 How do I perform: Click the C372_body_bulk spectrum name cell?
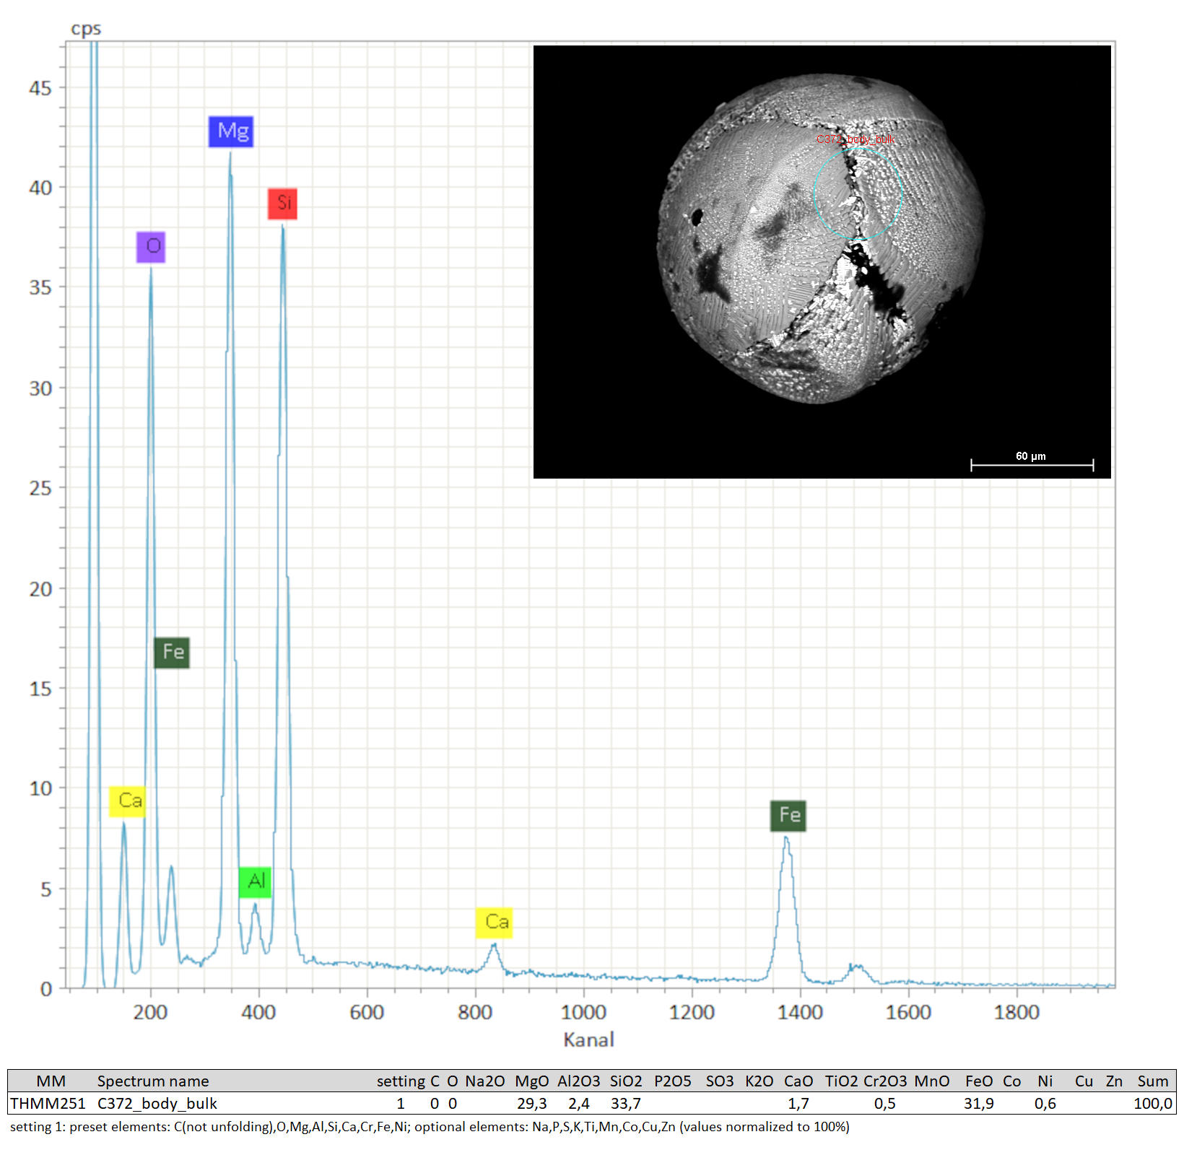[x=157, y=1104]
